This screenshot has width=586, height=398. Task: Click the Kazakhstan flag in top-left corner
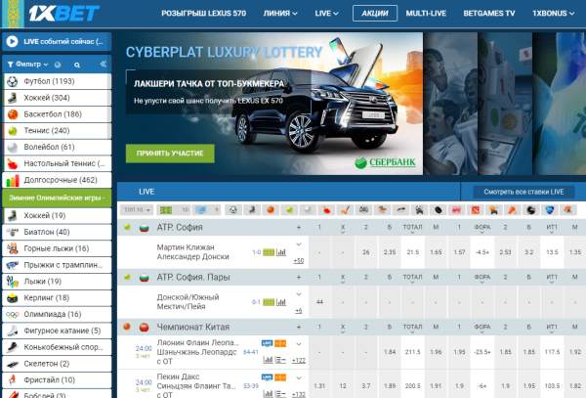pyautogui.click(x=13, y=14)
